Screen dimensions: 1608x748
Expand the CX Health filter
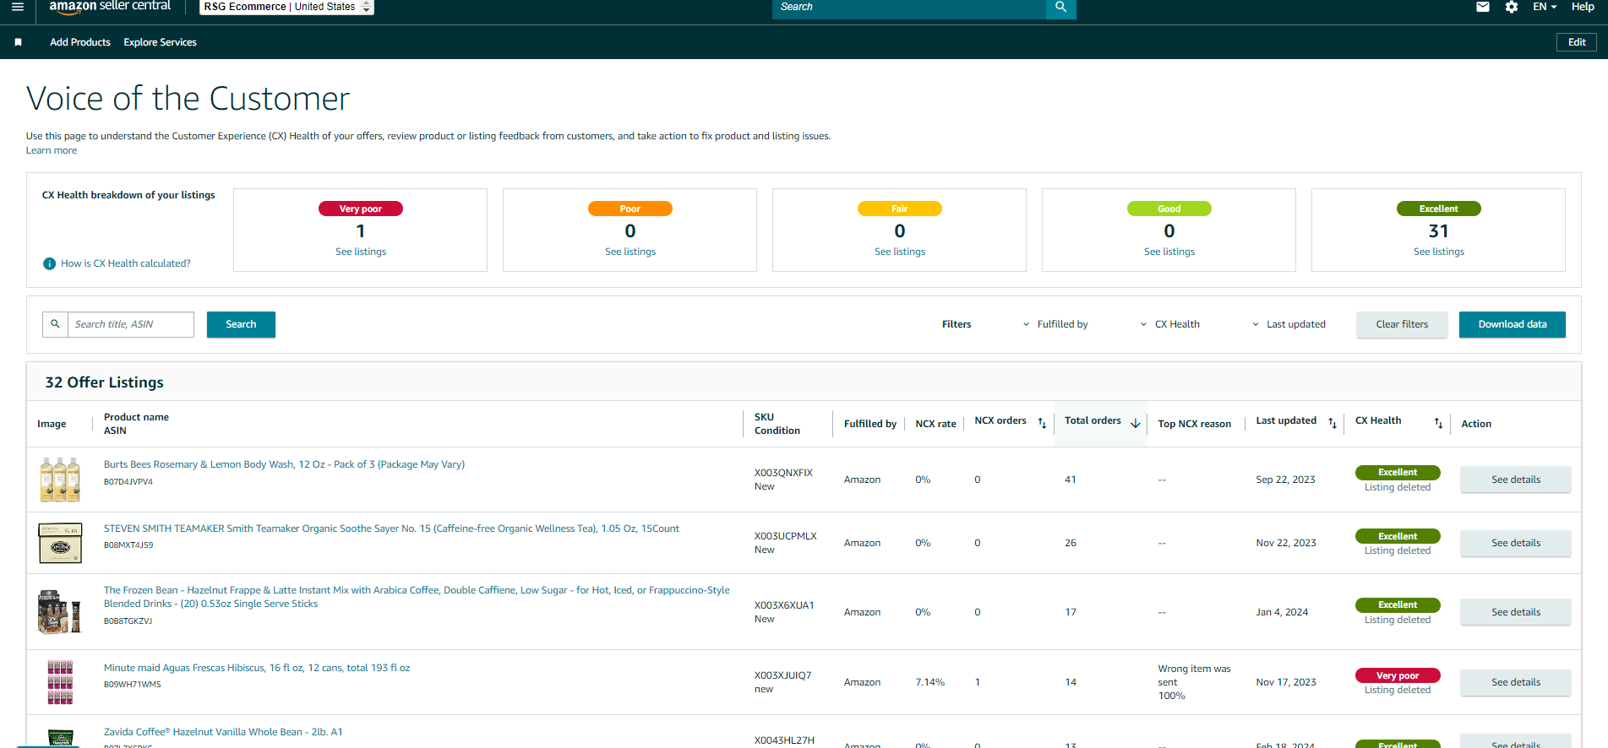[x=1169, y=324]
